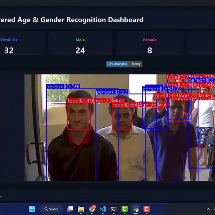Click the face|ID:75 label at top

pos(191,77)
